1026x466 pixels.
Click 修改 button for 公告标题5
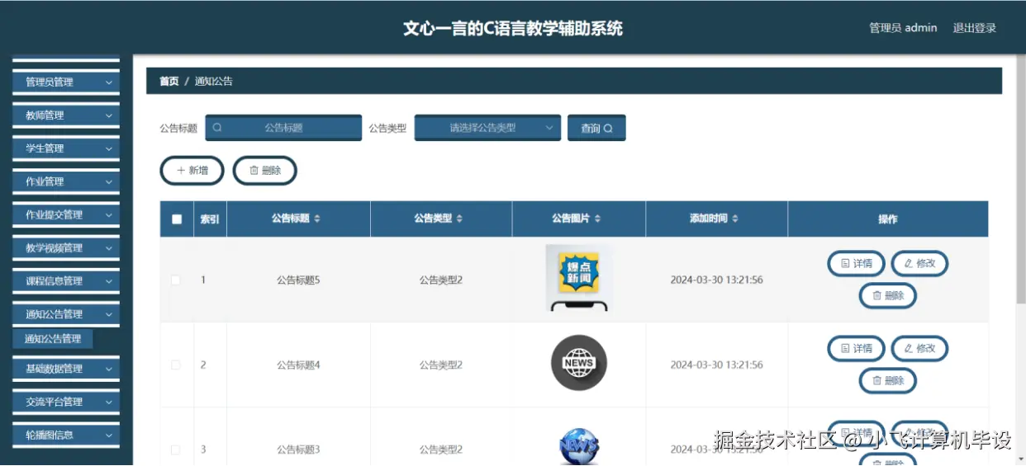pos(919,264)
